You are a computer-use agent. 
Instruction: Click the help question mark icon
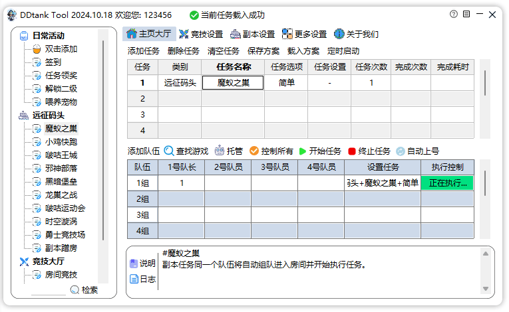click(x=454, y=14)
